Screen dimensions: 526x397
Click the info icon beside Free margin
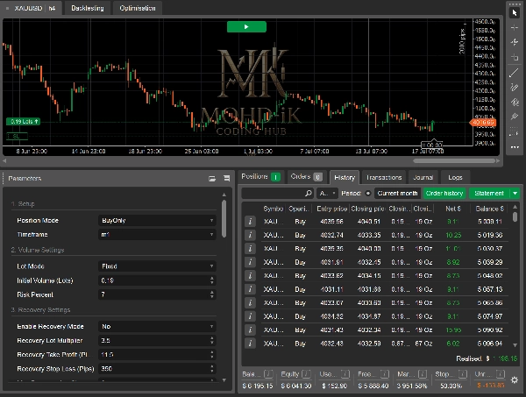click(385, 374)
